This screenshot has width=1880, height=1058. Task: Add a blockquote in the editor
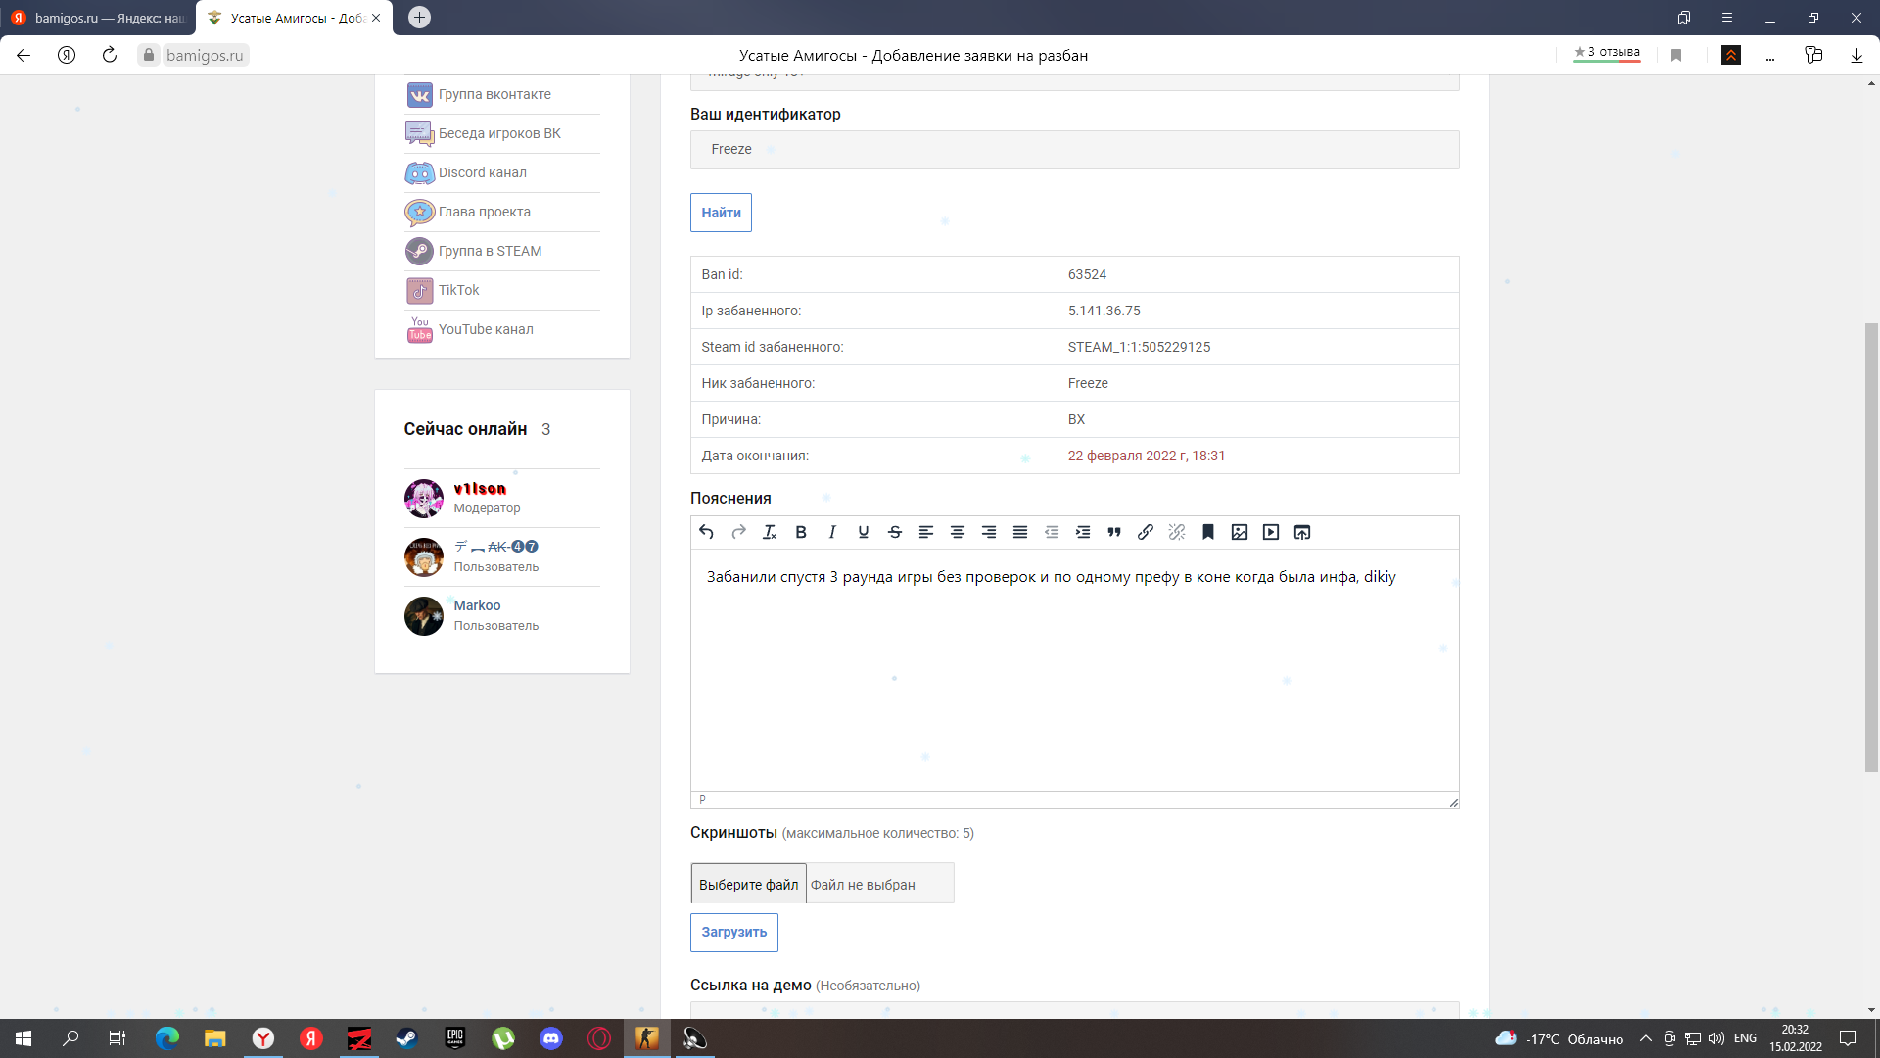coord(1114,532)
